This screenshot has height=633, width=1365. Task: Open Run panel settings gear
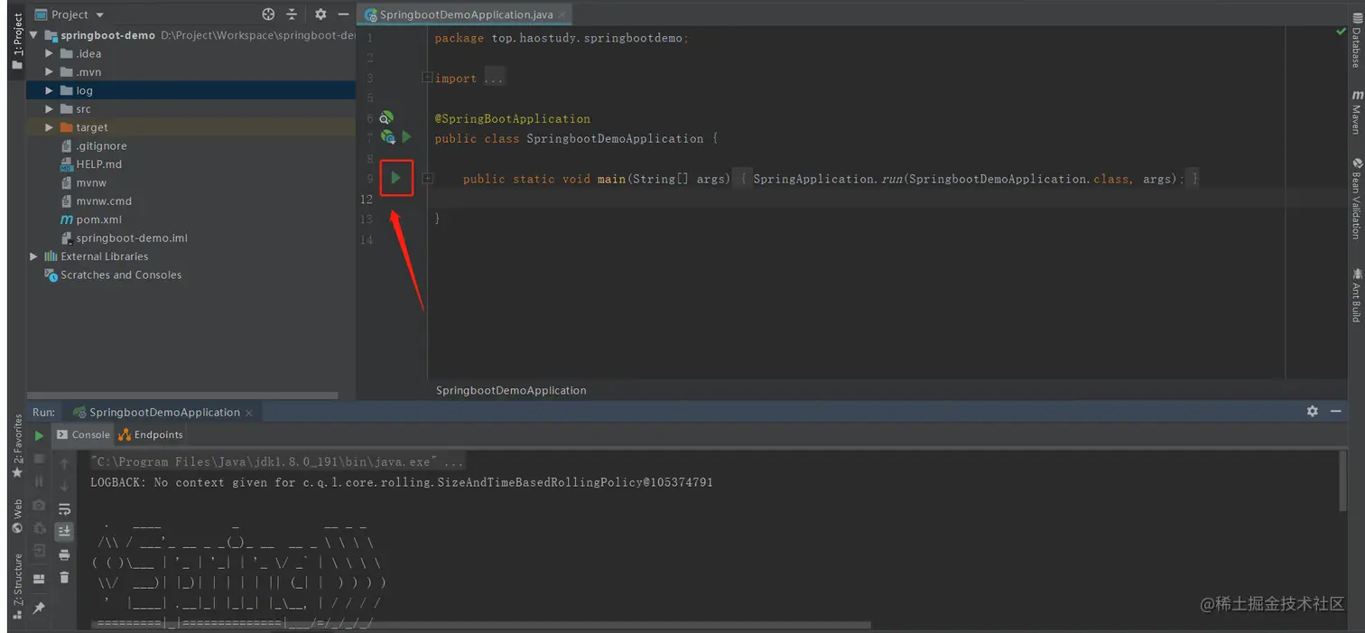(x=1312, y=411)
